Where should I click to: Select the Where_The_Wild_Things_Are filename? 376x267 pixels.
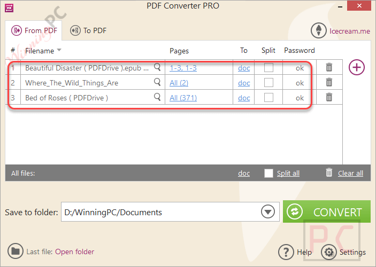click(x=72, y=83)
